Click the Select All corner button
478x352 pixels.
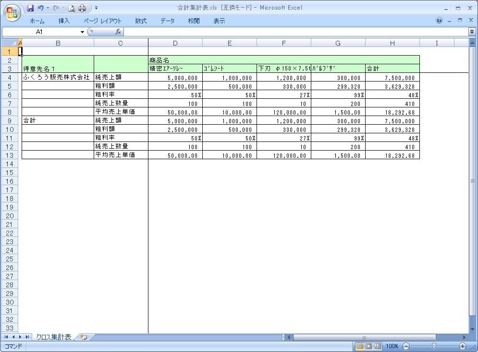[x=10, y=43]
